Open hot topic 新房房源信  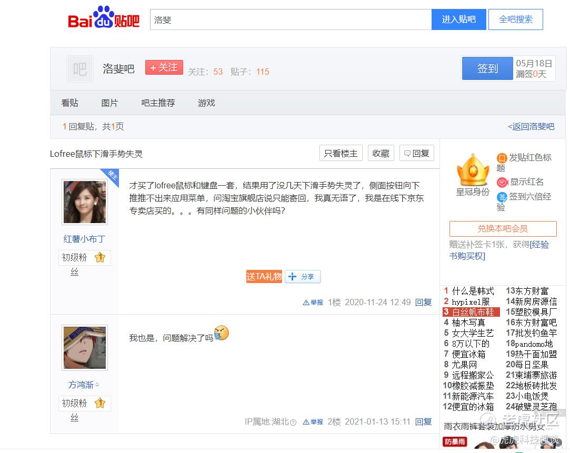[536, 301]
